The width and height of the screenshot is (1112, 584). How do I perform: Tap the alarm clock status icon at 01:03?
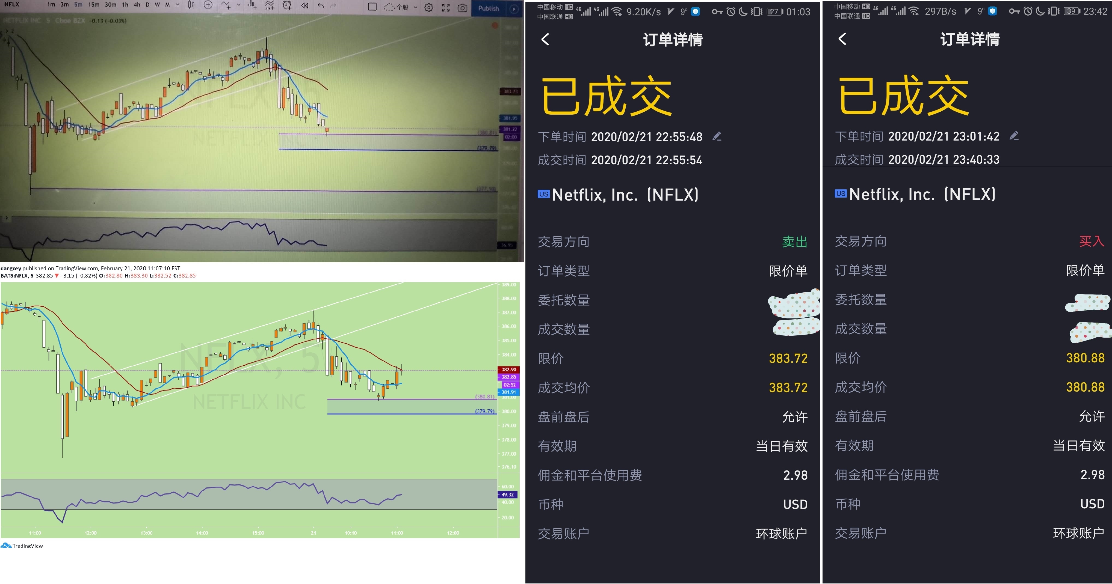tap(731, 12)
